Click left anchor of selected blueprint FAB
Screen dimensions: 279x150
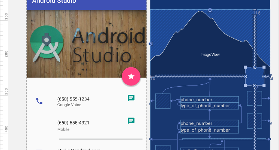coord(245,76)
